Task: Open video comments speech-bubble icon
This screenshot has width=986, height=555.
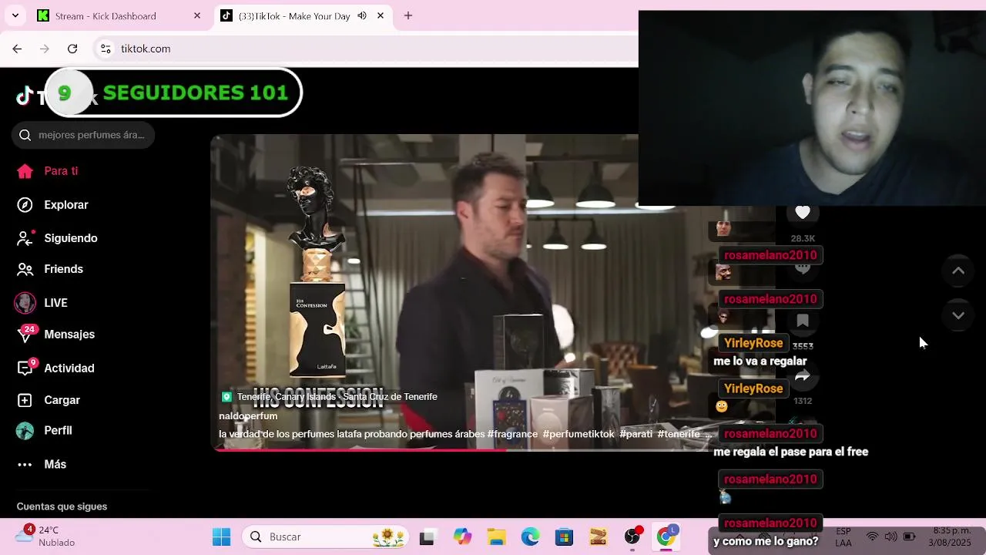Action: point(803,267)
